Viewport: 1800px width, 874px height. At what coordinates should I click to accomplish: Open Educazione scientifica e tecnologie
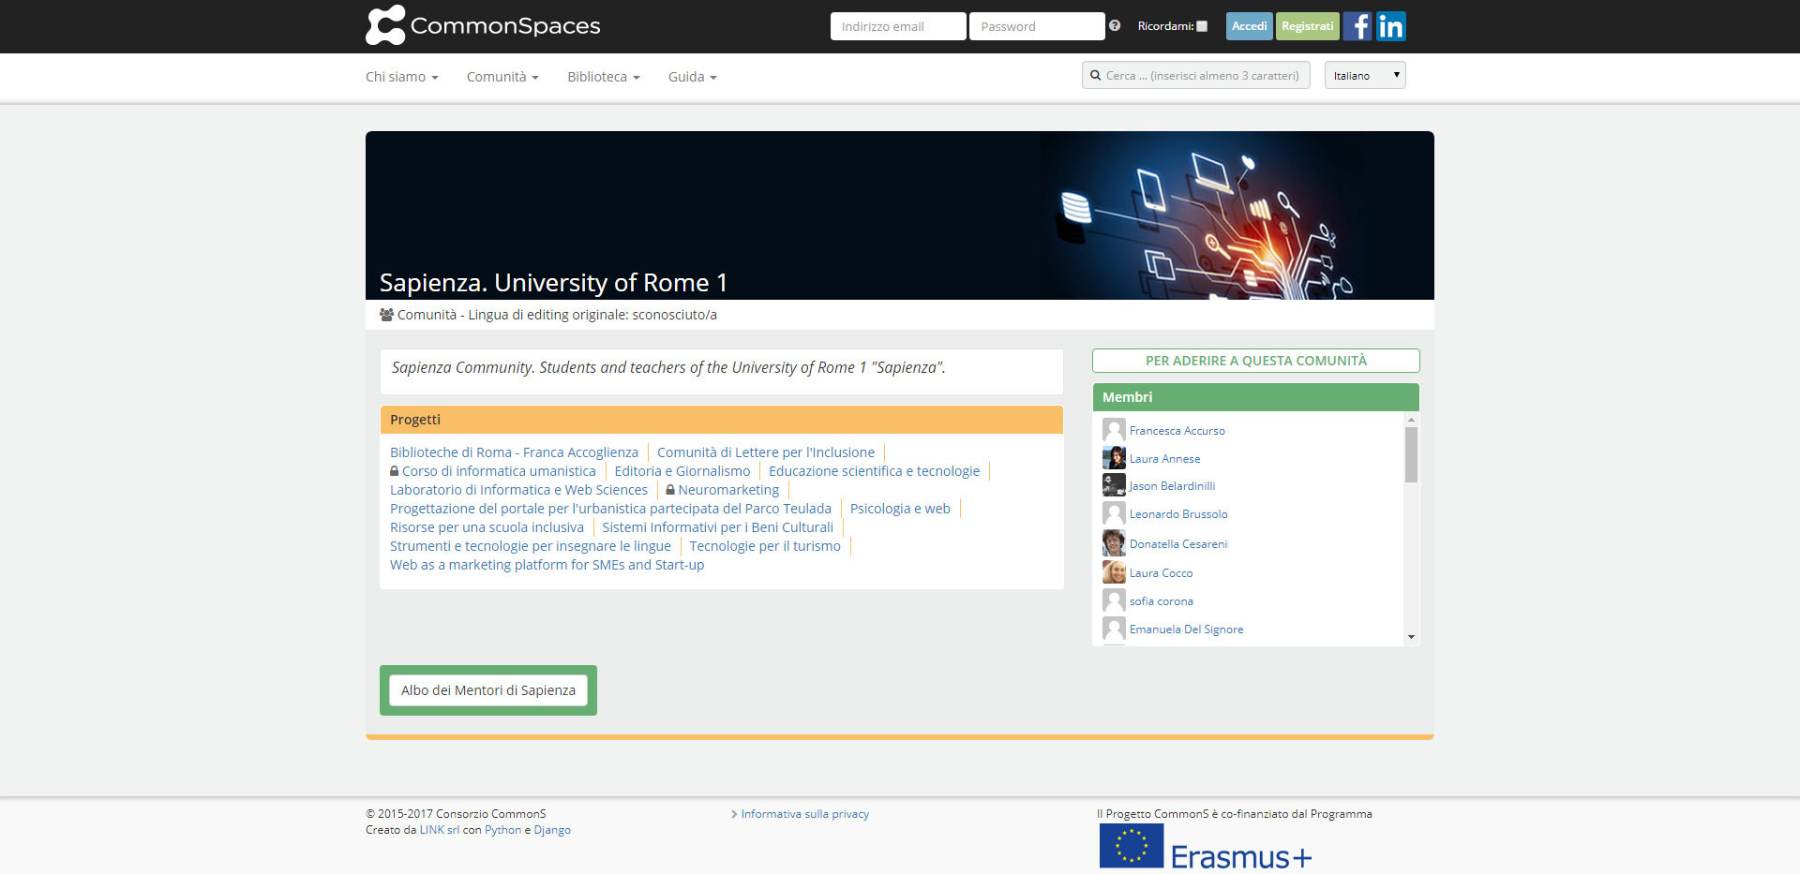(874, 471)
